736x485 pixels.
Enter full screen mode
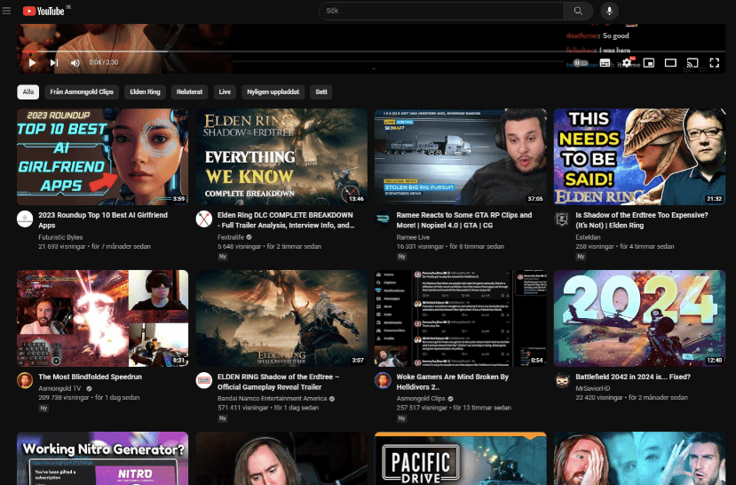tap(715, 63)
